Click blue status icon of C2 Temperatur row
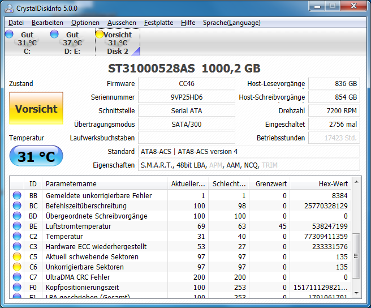Viewport: 371px width, 308px height. click(17, 236)
